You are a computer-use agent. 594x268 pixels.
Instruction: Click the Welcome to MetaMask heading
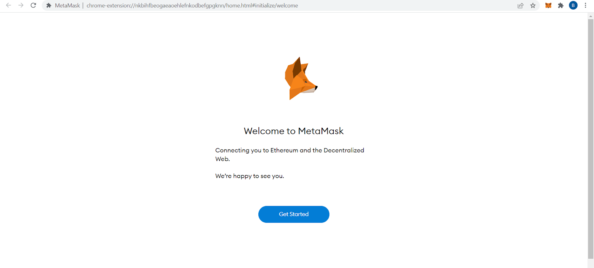point(294,131)
